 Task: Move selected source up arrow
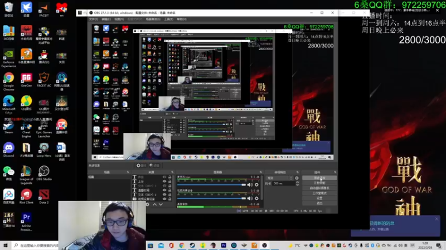(154, 204)
